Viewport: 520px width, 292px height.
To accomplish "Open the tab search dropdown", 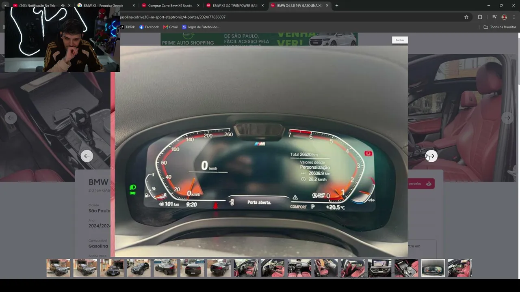I will click(x=5, y=6).
